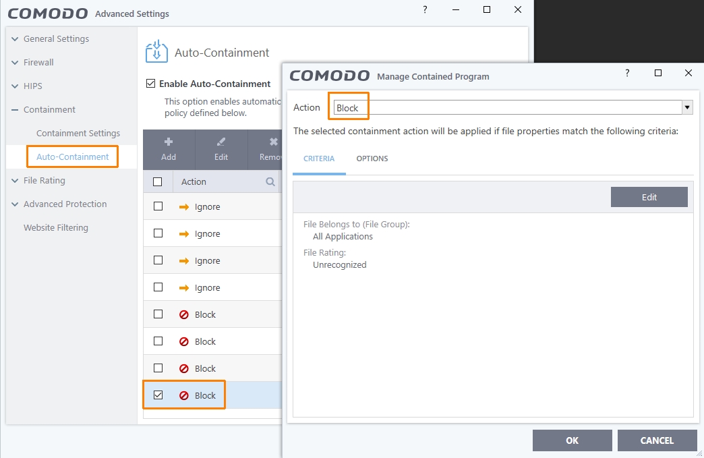This screenshot has width=704, height=458.
Task: Click the selected Block rule prohibition icon
Action: (x=183, y=395)
